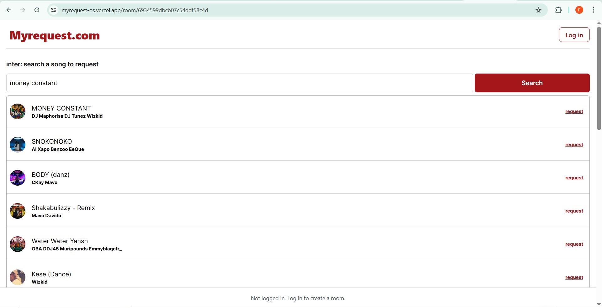The height and width of the screenshot is (308, 602).
Task: Bookmark this page with star icon
Action: click(x=538, y=10)
